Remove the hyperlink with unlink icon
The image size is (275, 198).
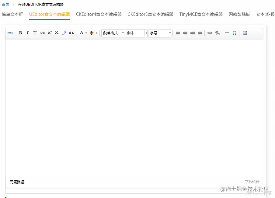(217, 33)
